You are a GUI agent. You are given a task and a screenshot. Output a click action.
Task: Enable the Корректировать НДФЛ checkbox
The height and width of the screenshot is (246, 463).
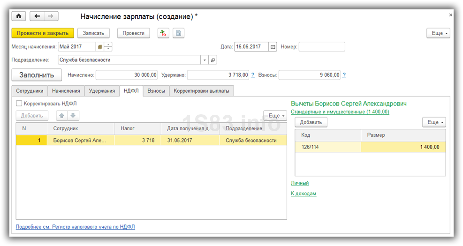(x=19, y=104)
